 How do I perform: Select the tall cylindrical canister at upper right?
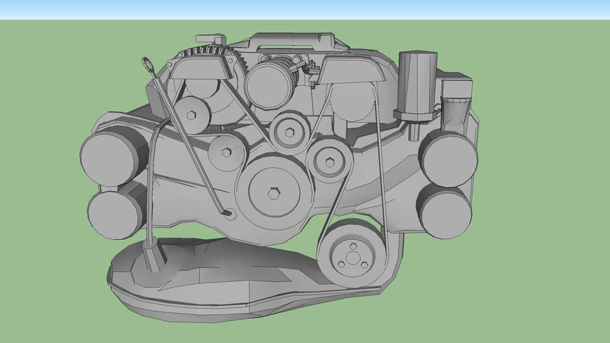(417, 85)
